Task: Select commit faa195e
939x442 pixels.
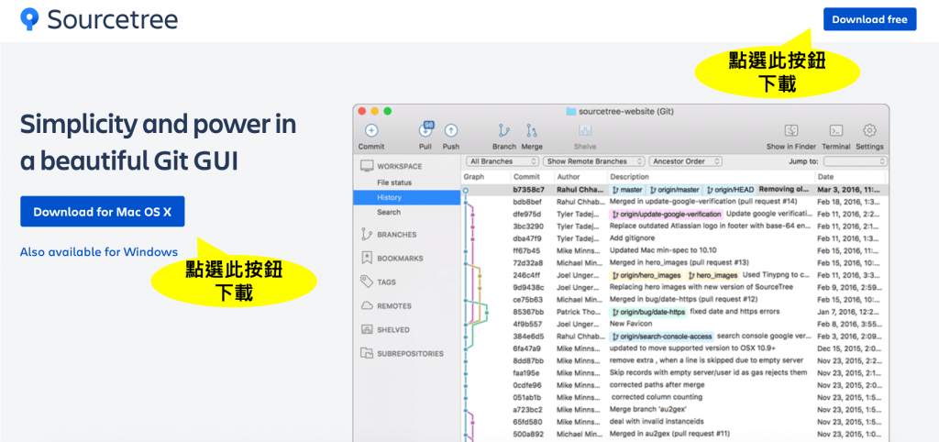Action: pos(675,373)
